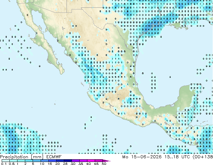Click the 2–5 mm legend color swatch
The image size is (213, 165).
[29, 161]
